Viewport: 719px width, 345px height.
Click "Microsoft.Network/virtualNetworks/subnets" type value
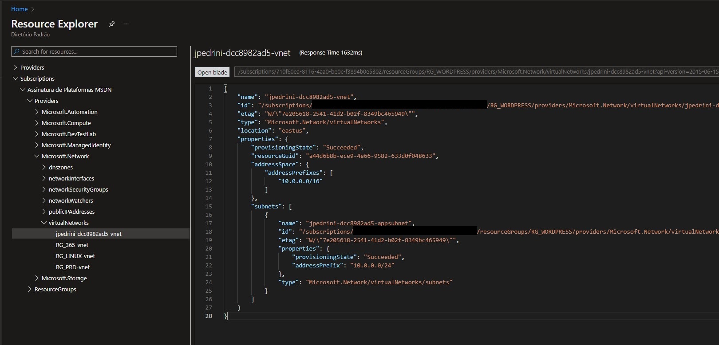(379, 282)
